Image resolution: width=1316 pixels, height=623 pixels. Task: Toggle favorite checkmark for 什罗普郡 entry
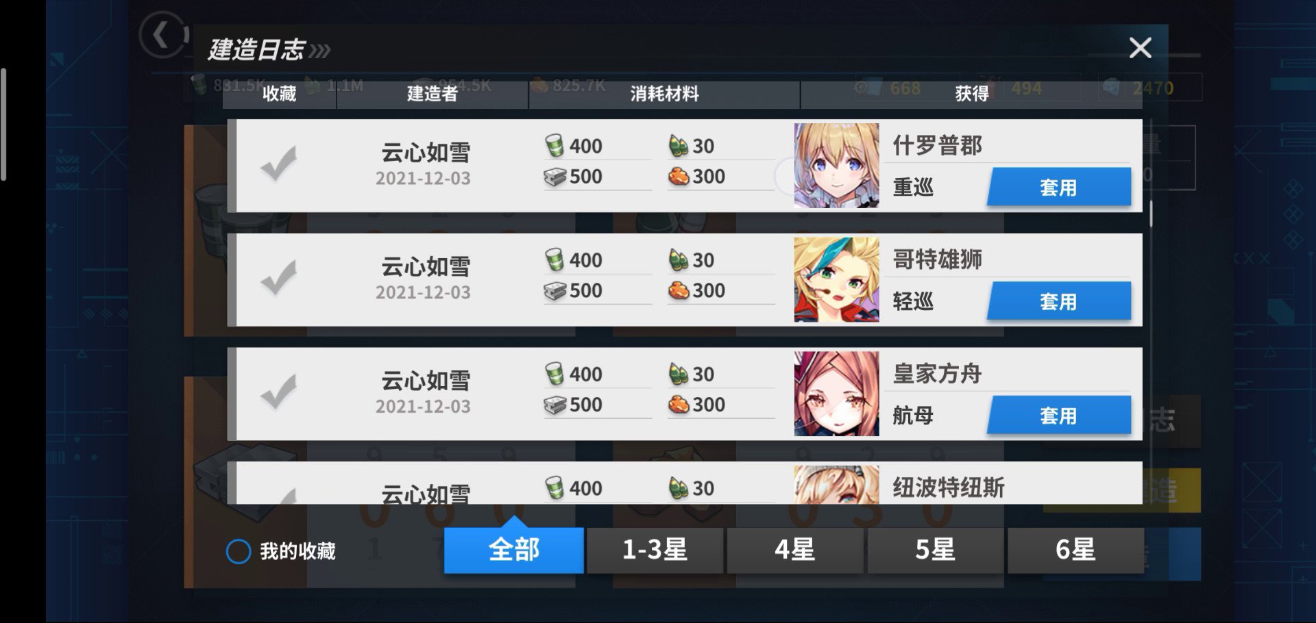coord(278,164)
